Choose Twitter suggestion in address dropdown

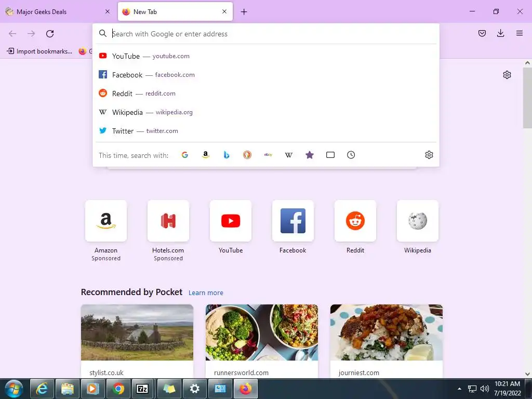pos(266,130)
